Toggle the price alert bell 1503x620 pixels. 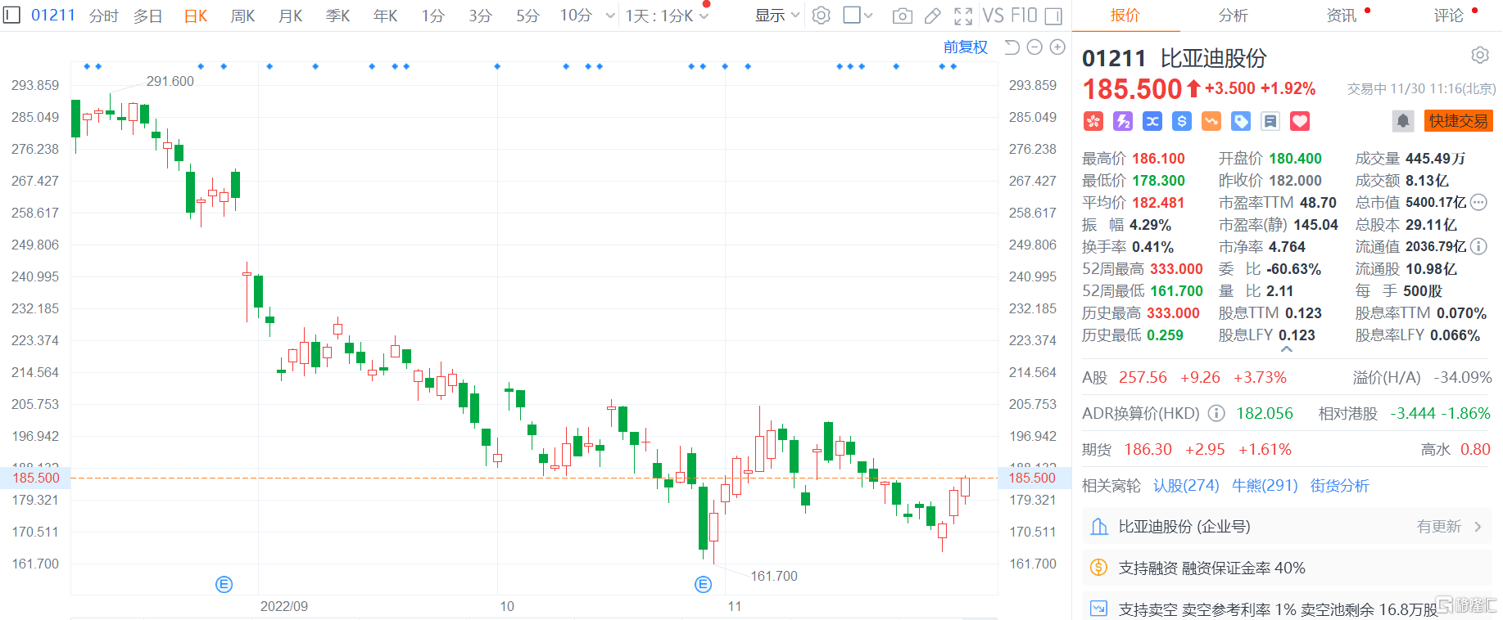click(x=1403, y=121)
